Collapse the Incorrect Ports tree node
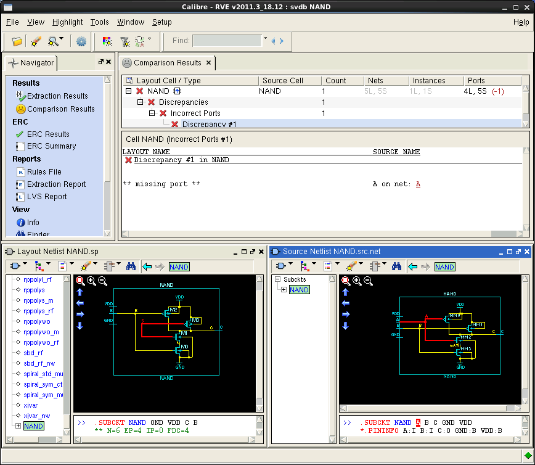 pyautogui.click(x=152, y=113)
